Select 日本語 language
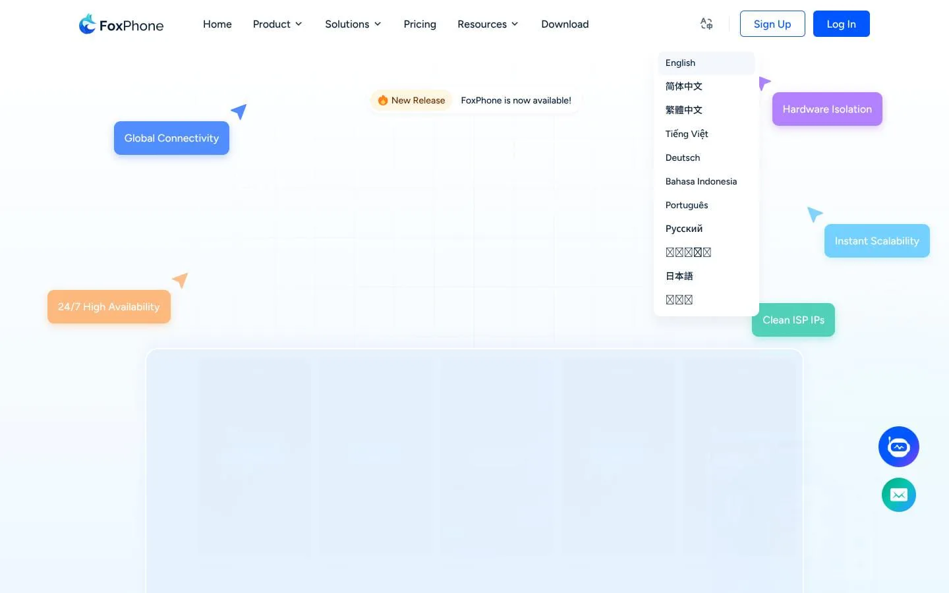Image resolution: width=949 pixels, height=593 pixels. (x=706, y=276)
